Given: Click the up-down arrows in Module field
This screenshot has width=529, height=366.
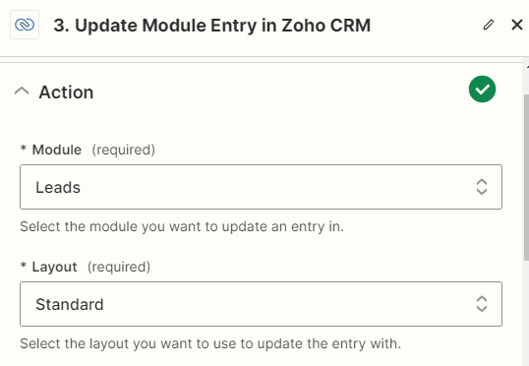Looking at the screenshot, I should coord(482,187).
